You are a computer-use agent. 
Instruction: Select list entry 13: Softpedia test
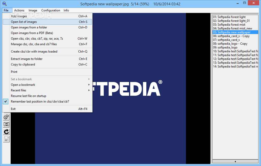235,63
